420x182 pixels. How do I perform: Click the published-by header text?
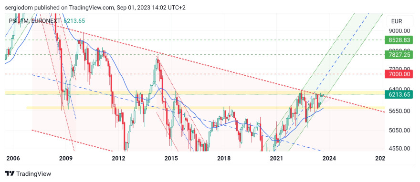[95, 8]
